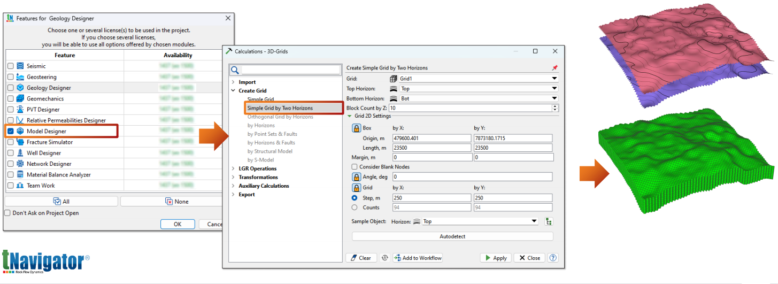The height and width of the screenshot is (284, 778).
Task: Select Simple Grid in the tree
Action: pos(260,99)
